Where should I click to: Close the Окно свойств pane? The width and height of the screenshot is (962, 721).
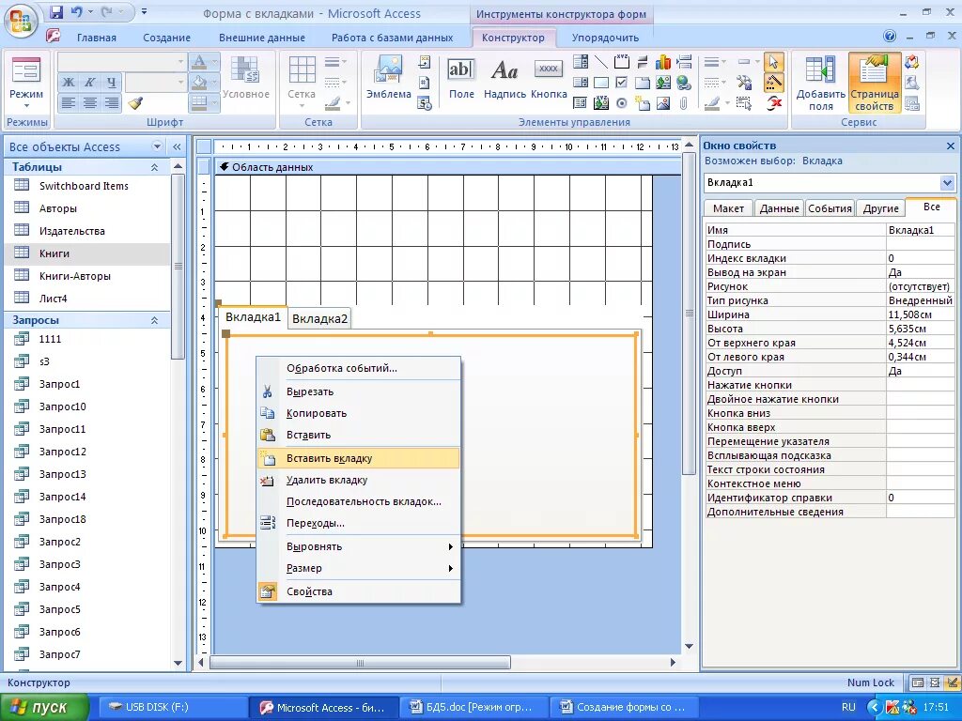(x=951, y=146)
